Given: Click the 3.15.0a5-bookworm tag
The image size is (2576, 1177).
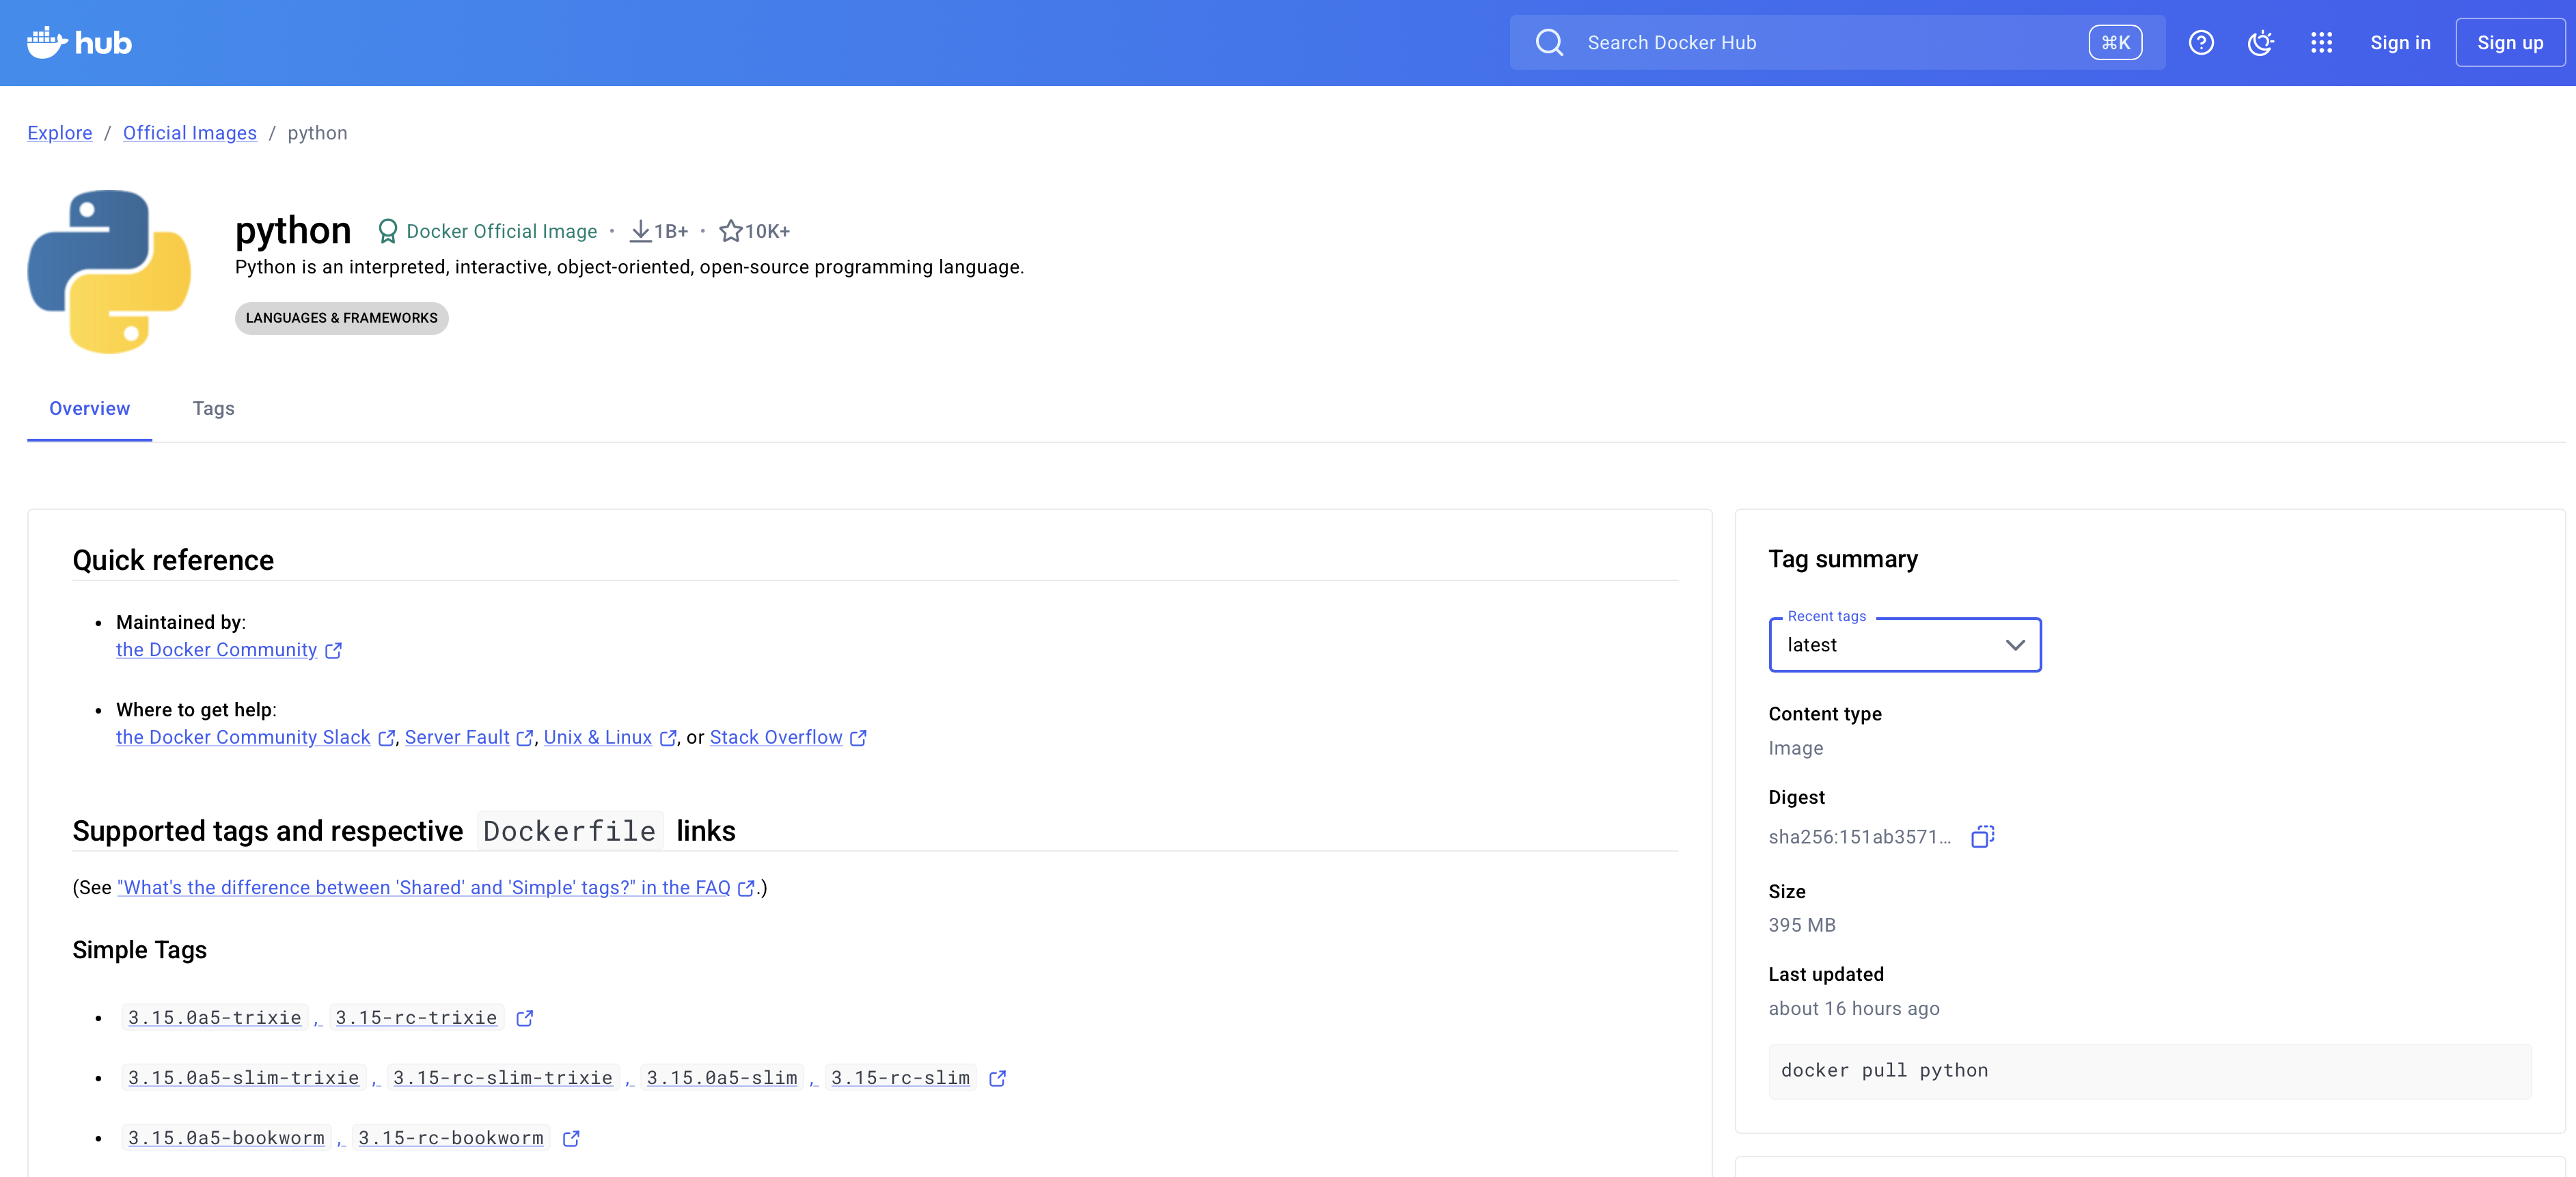Looking at the screenshot, I should coord(226,1138).
